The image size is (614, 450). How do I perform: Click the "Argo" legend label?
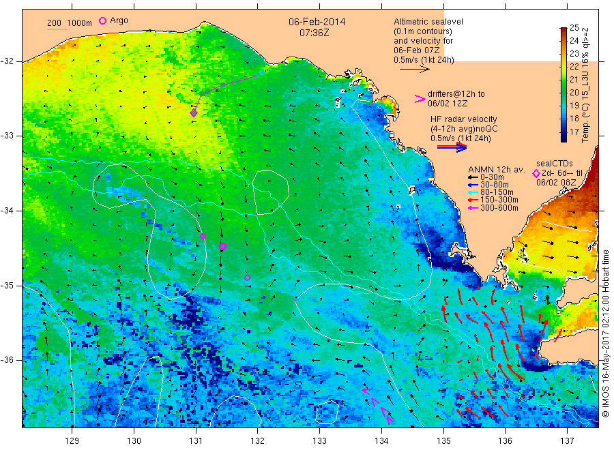119,20
